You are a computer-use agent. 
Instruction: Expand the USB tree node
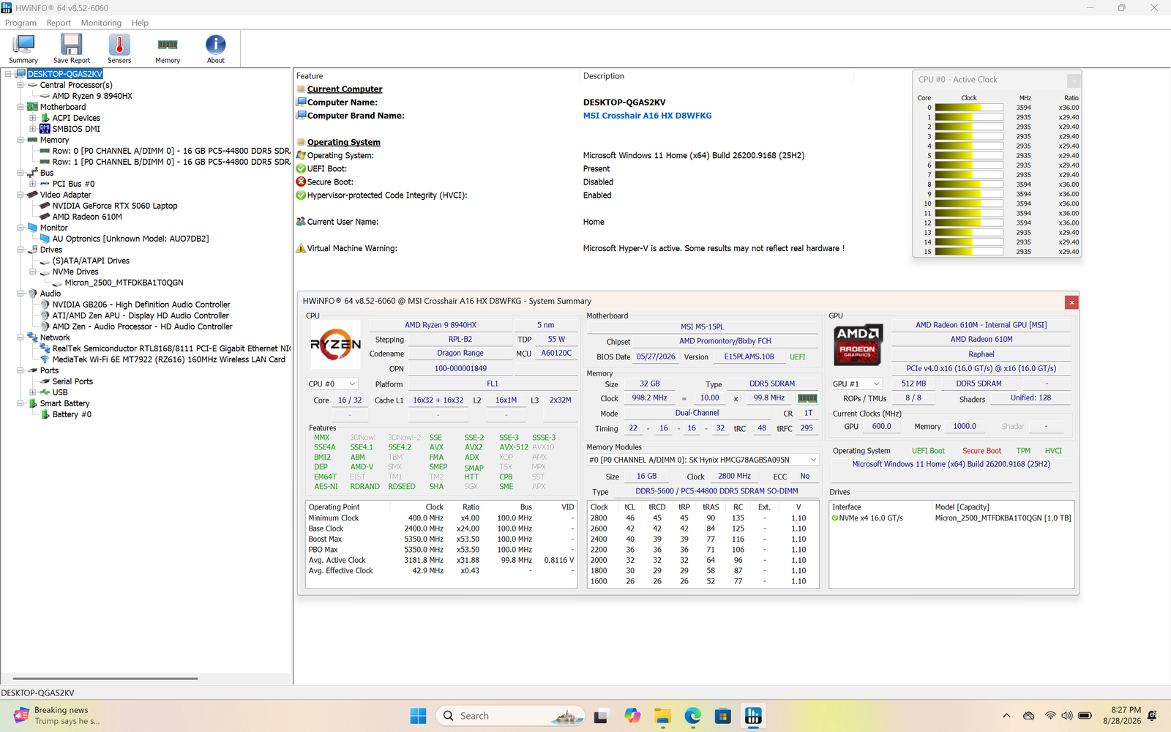[x=33, y=392]
